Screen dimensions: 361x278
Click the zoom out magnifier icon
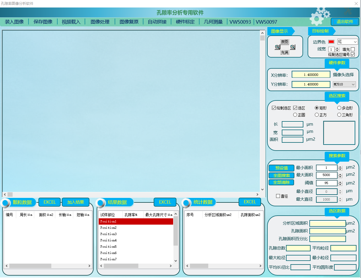[293, 47]
